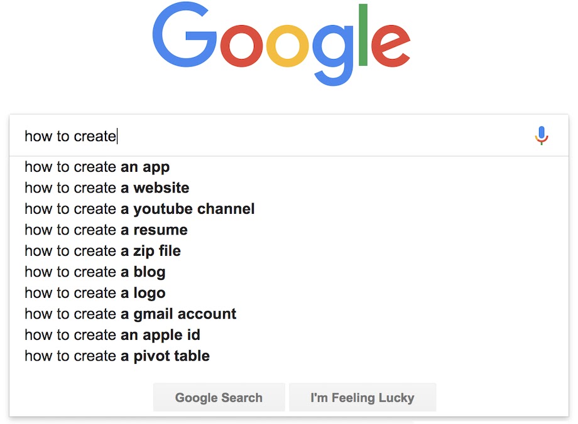
Task: Click the green letter l in logo
Action: click(363, 36)
